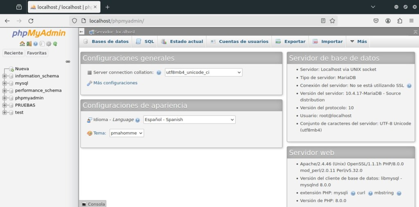Image resolution: width=419 pixels, height=207 pixels.
Task: Open navigation panel settings gear icon
Action: tap(48, 44)
